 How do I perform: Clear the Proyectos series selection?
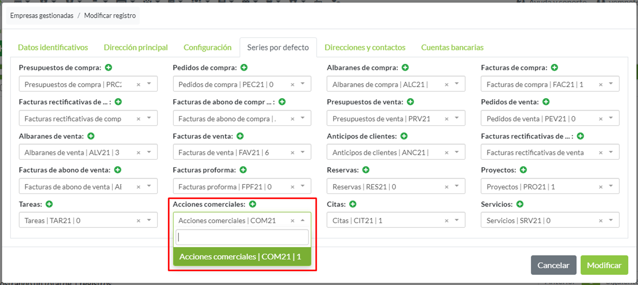pyautogui.click(x=601, y=187)
